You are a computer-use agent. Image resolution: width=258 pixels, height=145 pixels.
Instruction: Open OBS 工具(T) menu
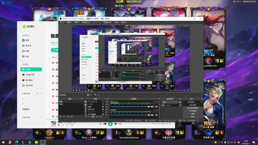click(116, 22)
